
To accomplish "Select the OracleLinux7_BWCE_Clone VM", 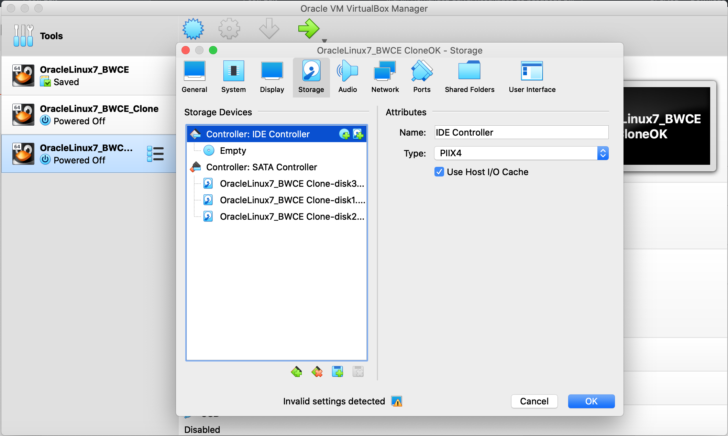I will [89, 115].
